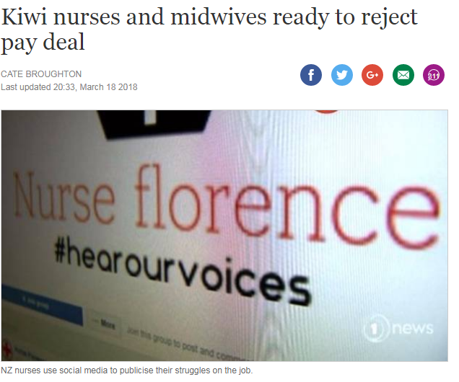459x382 pixels.
Task: Select the Last updated timestamp text
Action: (x=69, y=87)
